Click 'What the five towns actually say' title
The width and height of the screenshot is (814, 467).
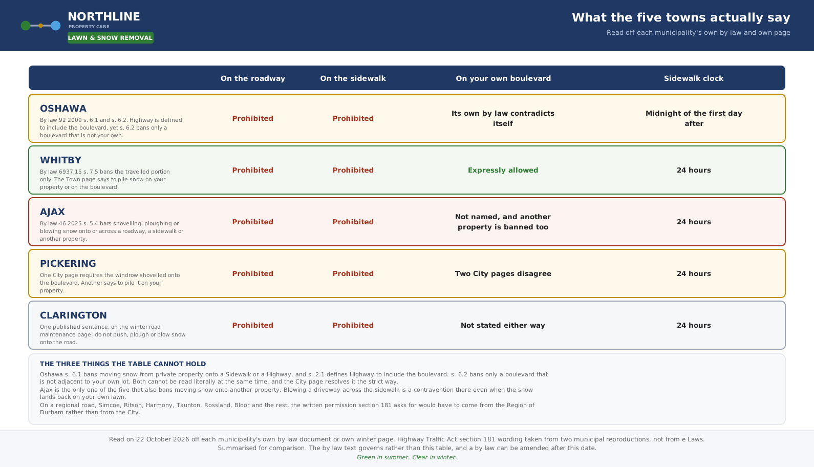(681, 17)
